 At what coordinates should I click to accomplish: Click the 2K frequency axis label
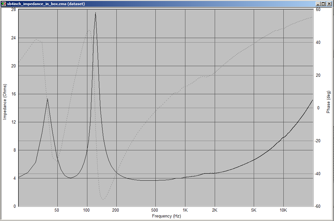(x=215, y=210)
